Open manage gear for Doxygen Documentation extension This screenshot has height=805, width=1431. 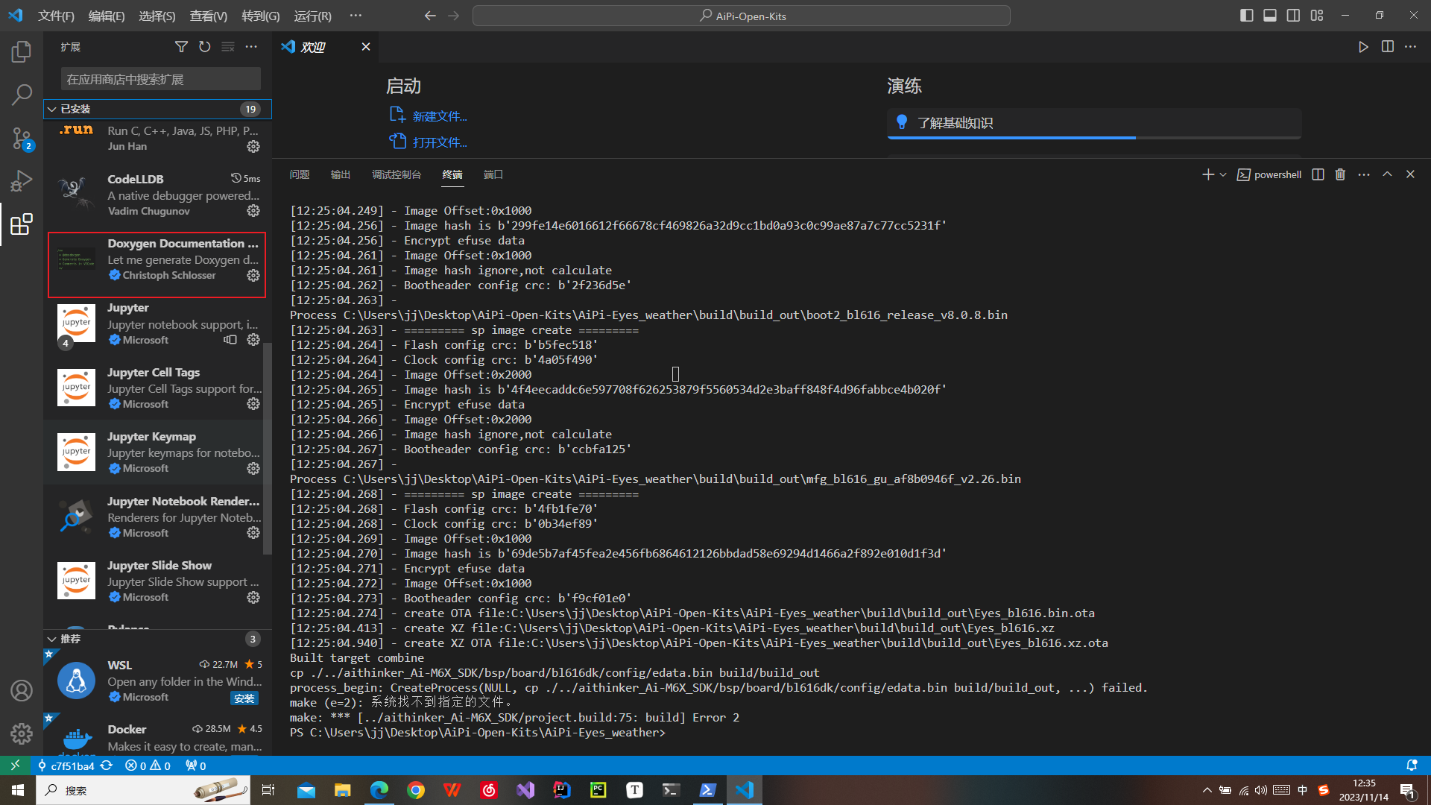[253, 275]
